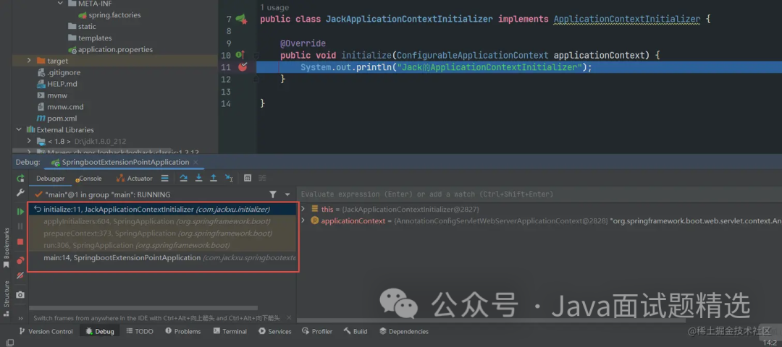
Task: Click the Trace Current Stream Chain icon
Action: point(262,179)
